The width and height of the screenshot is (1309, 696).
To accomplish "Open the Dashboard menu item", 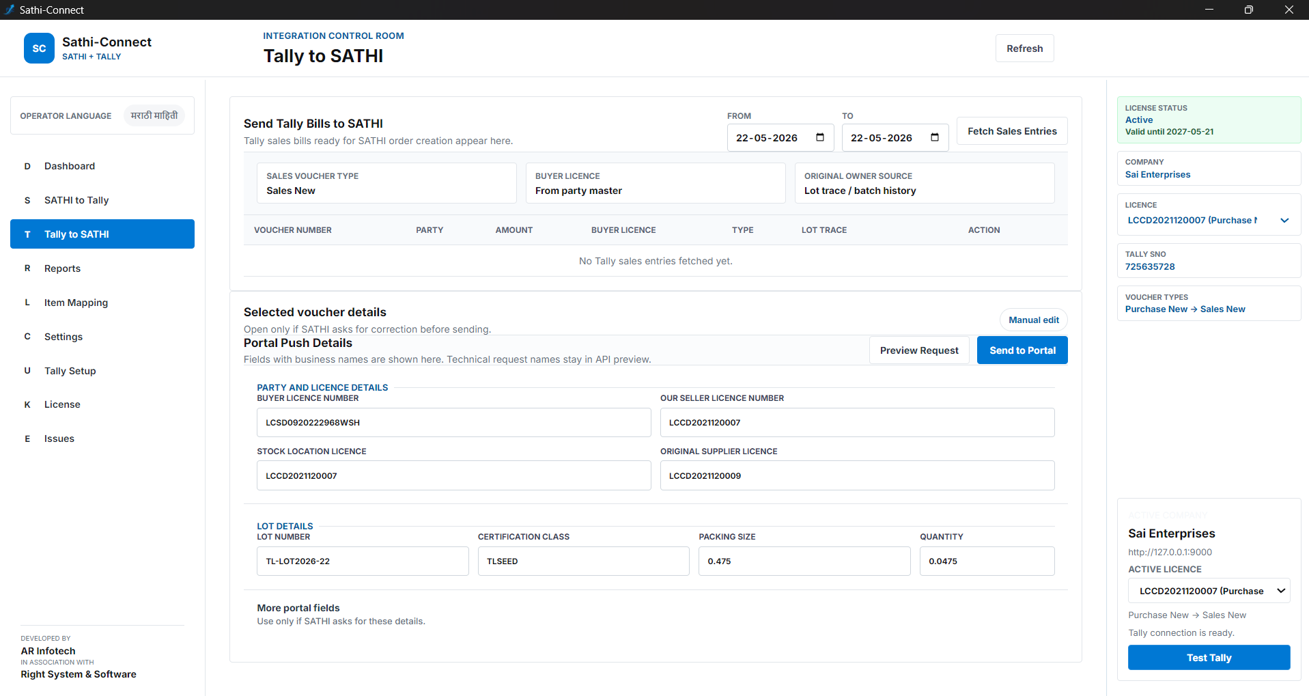I will 102,166.
